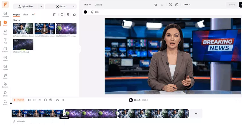Open the AI Tools sidebar panel
Viewport: 242px width, 126px height.
tap(5, 32)
